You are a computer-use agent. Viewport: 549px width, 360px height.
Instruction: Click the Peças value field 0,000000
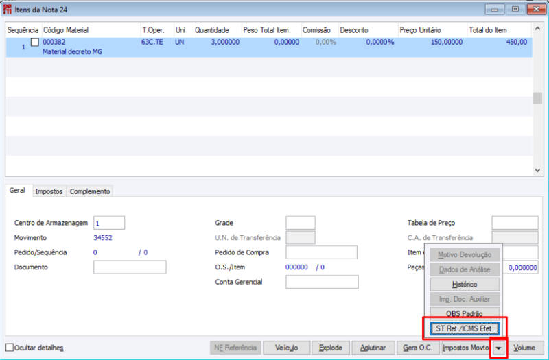[521, 267]
